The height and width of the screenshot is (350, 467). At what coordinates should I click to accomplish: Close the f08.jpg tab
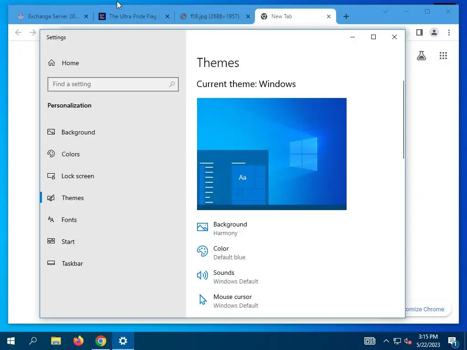tap(248, 17)
